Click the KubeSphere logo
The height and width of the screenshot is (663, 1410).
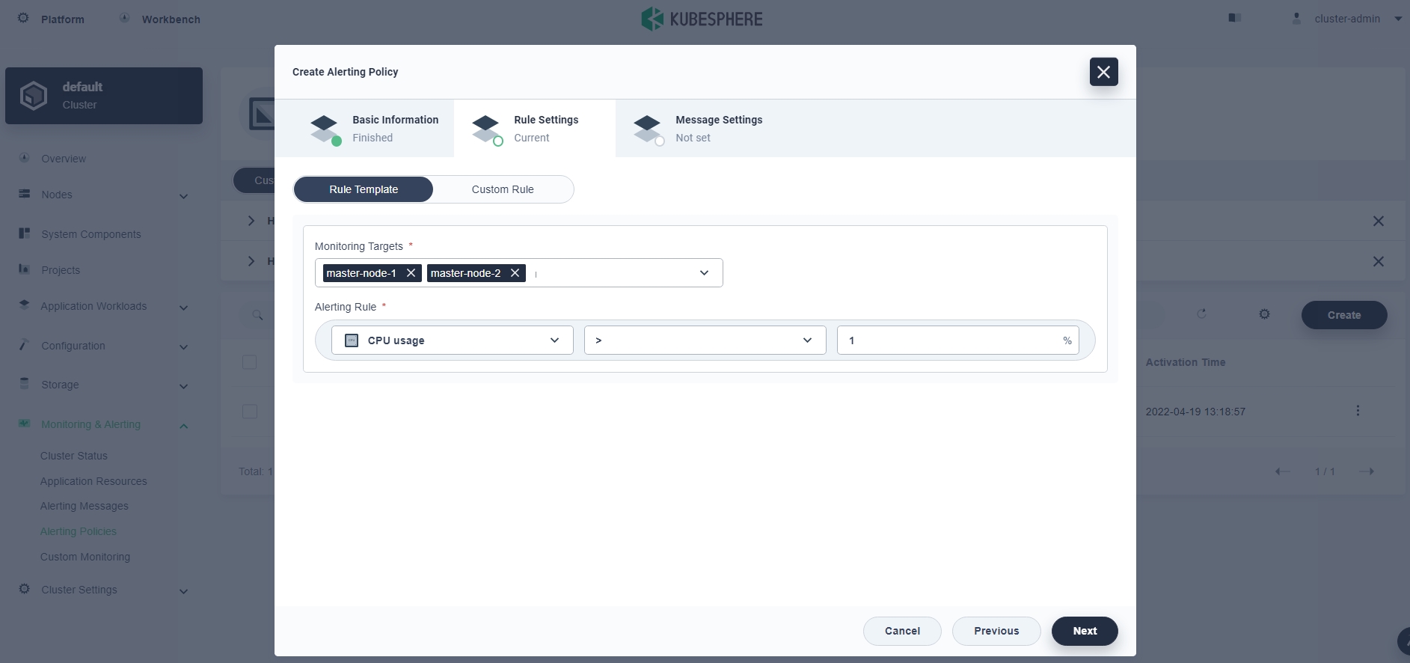coord(702,19)
